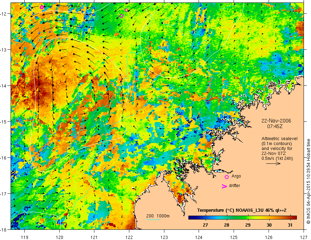Click the 'drifter' legend label

pos(234,186)
